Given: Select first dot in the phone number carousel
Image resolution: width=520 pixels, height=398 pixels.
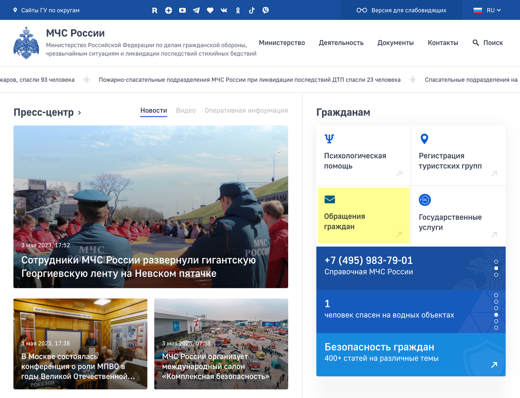Looking at the screenshot, I should 496,262.
